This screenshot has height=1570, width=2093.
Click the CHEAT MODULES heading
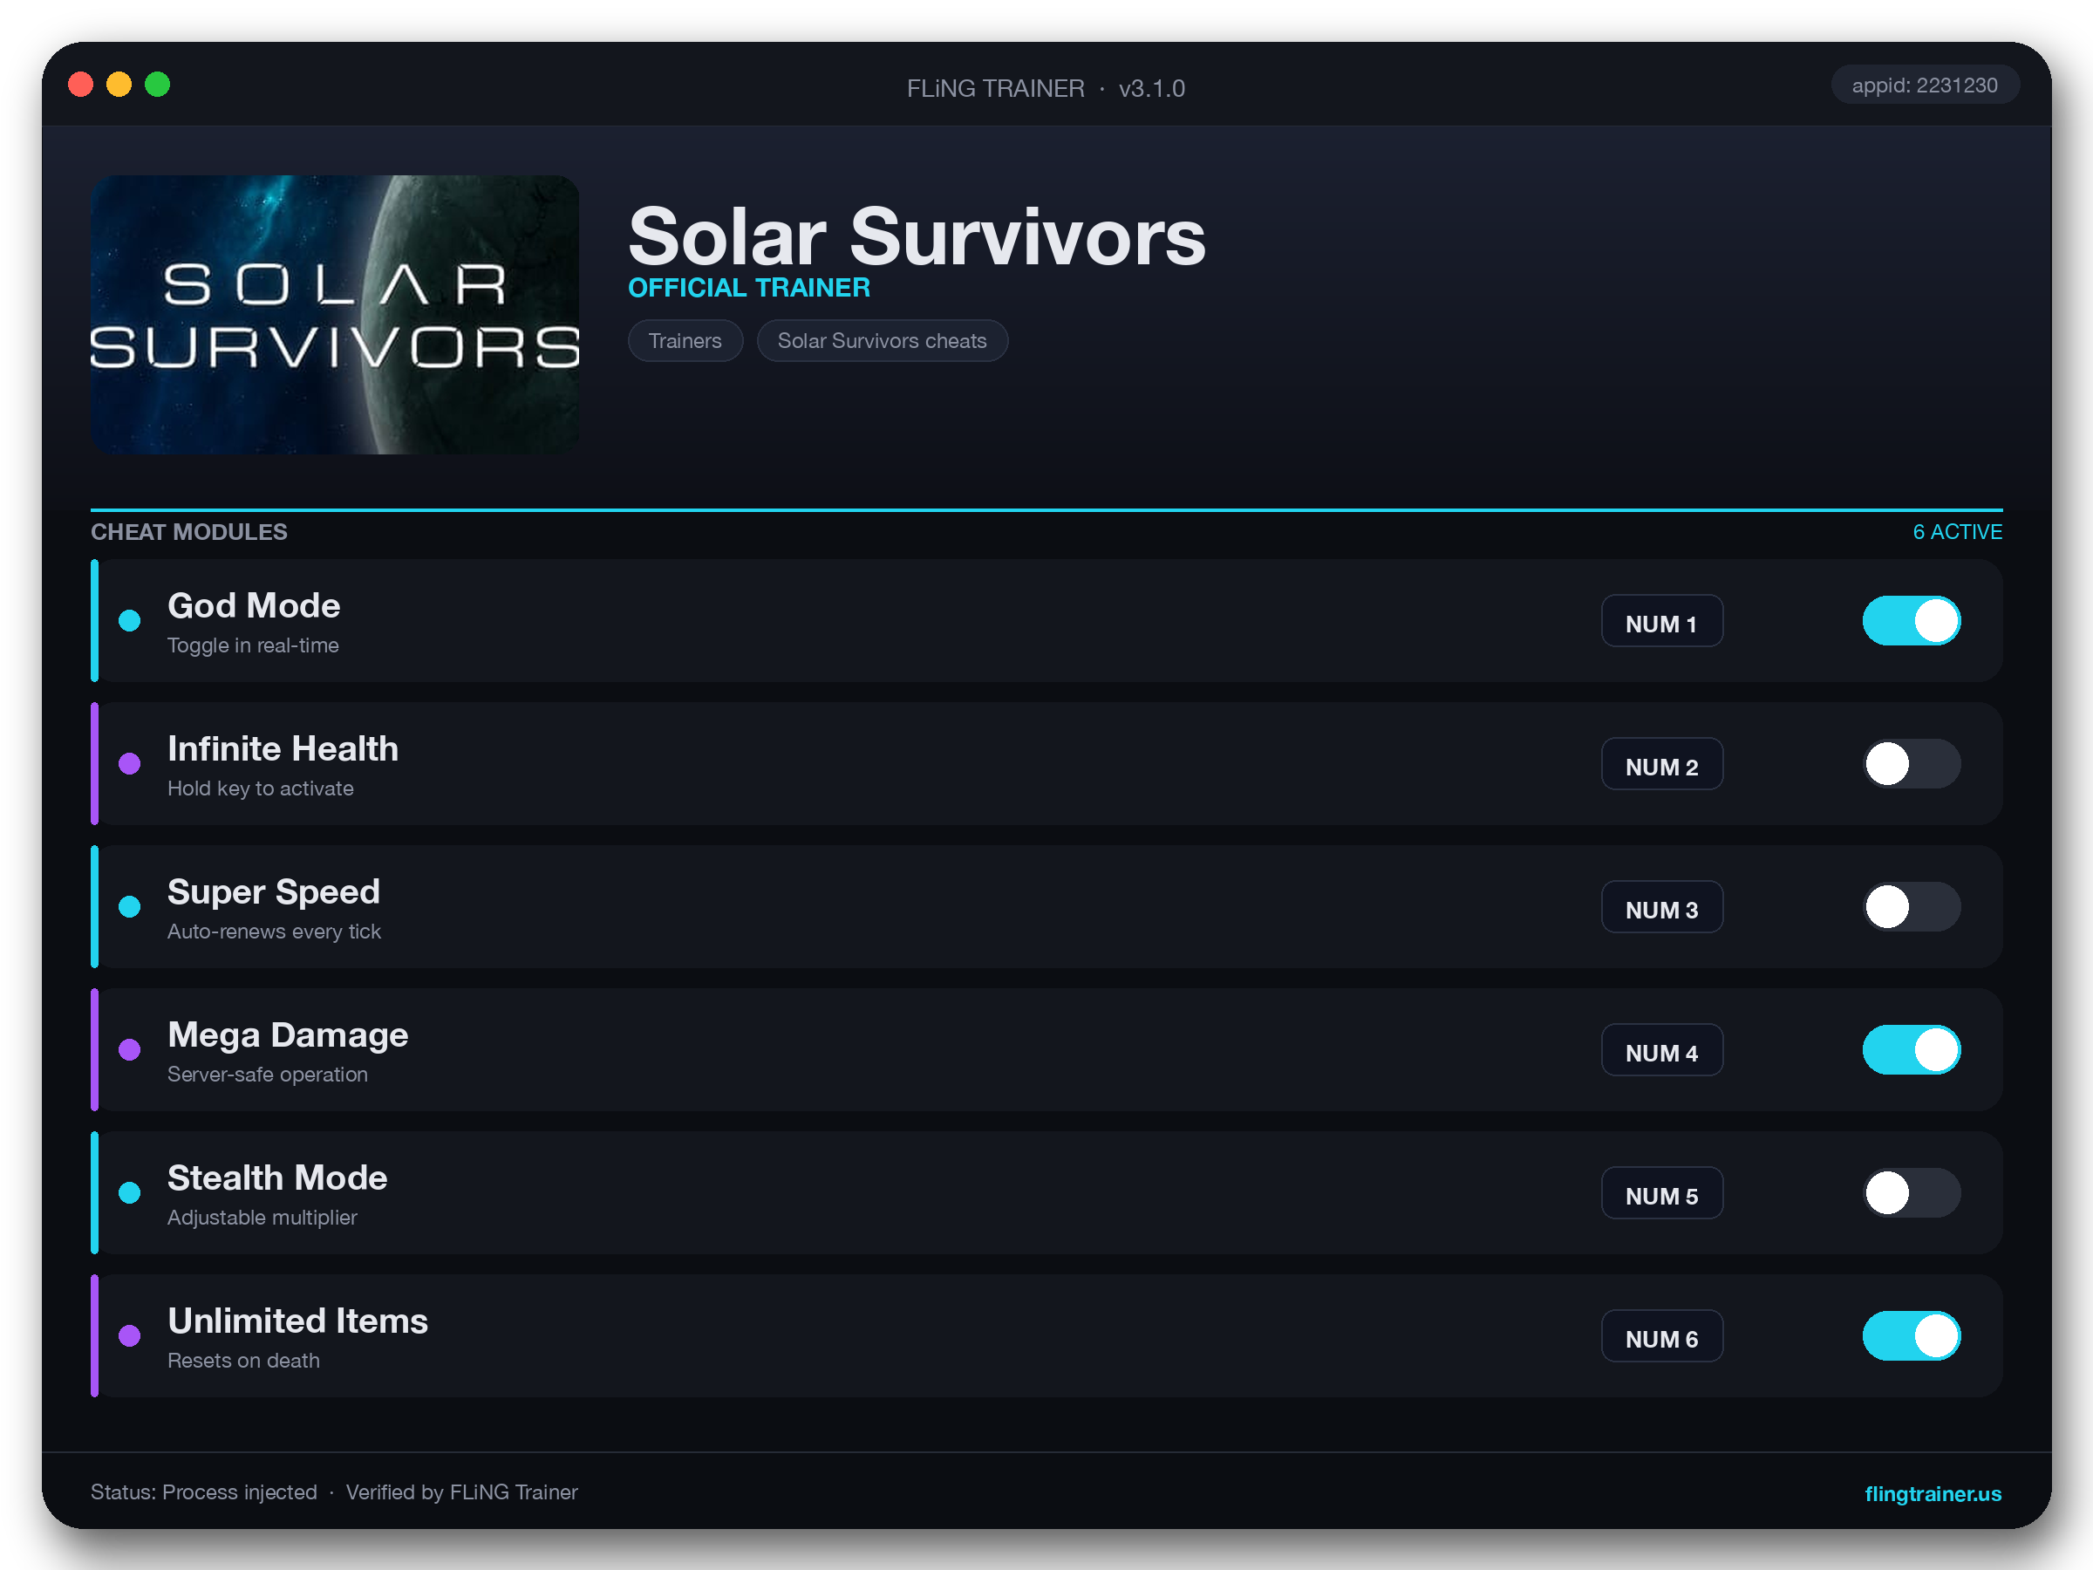tap(189, 532)
